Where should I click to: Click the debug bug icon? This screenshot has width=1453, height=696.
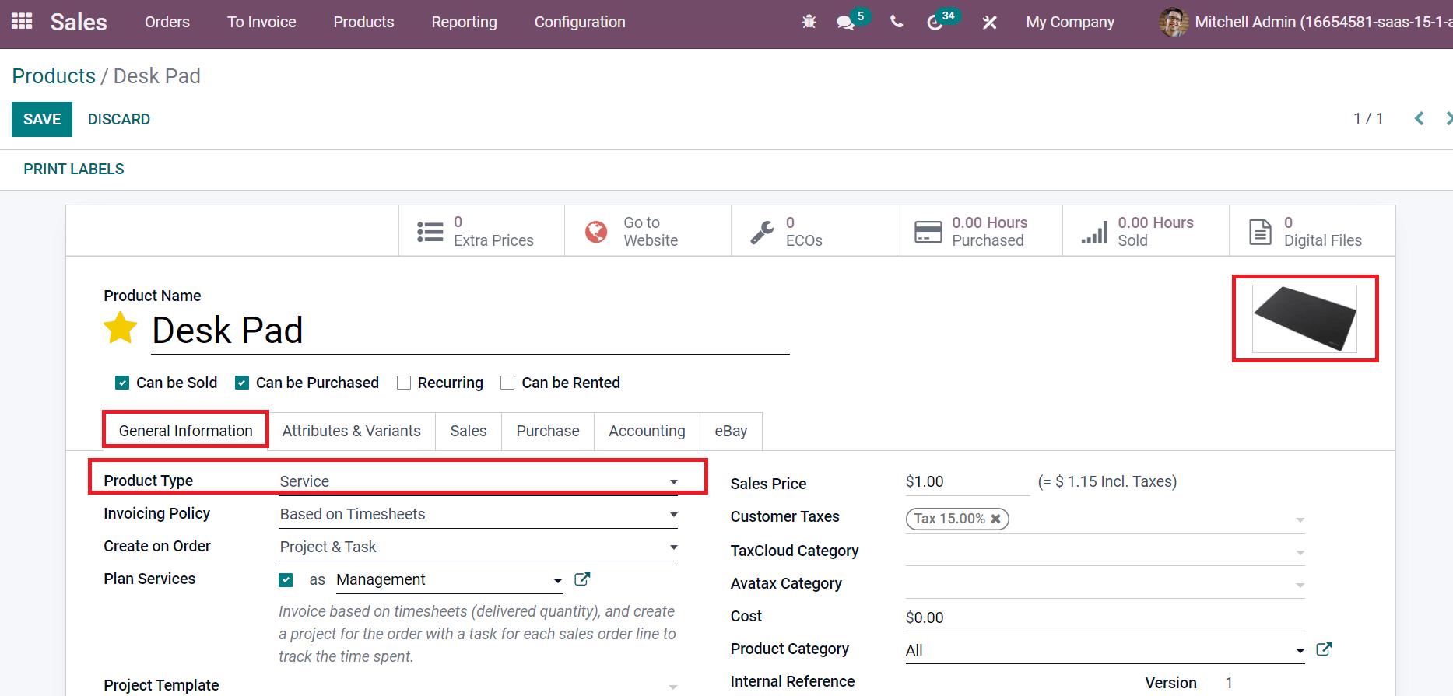[x=809, y=22]
